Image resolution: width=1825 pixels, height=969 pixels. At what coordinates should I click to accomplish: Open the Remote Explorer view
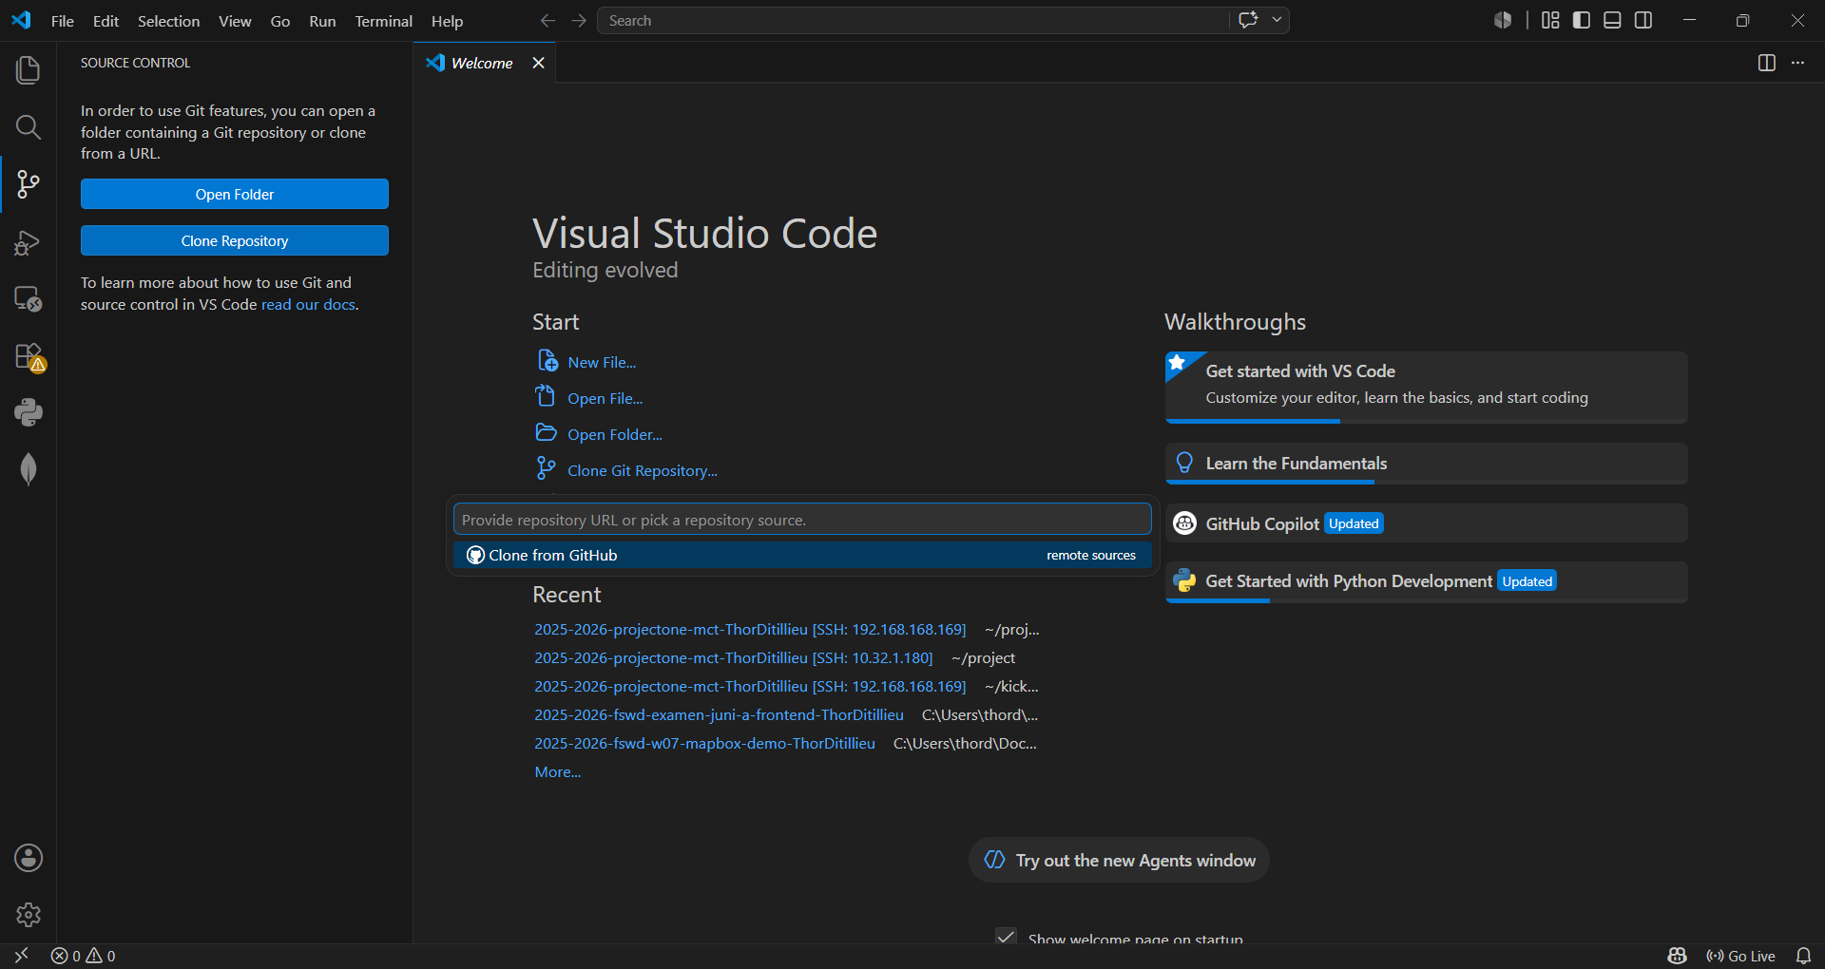28,298
